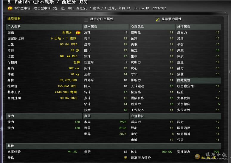Select the 世界 reputation value 6875
The height and width of the screenshot is (163, 231).
pyautogui.click(x=123, y=134)
